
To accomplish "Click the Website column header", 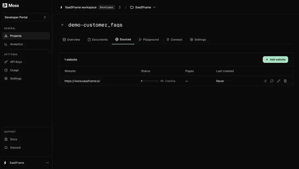I will tap(70, 71).
